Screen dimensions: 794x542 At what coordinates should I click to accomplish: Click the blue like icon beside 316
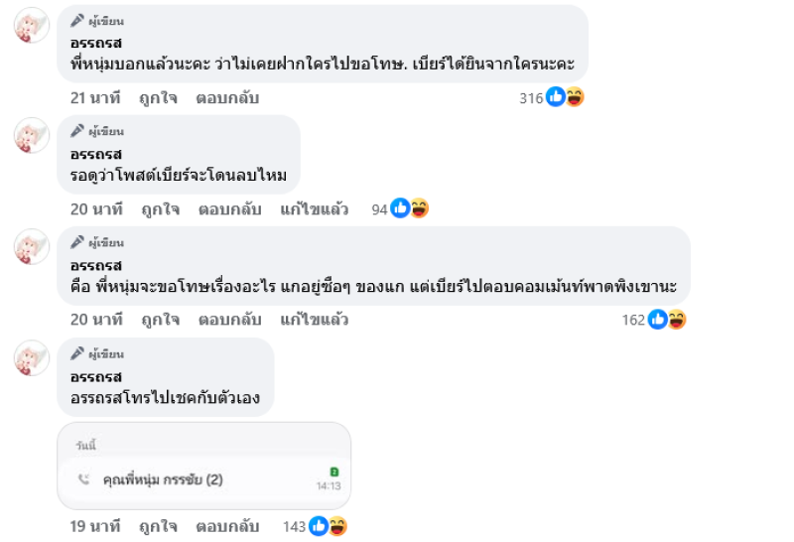click(x=556, y=97)
